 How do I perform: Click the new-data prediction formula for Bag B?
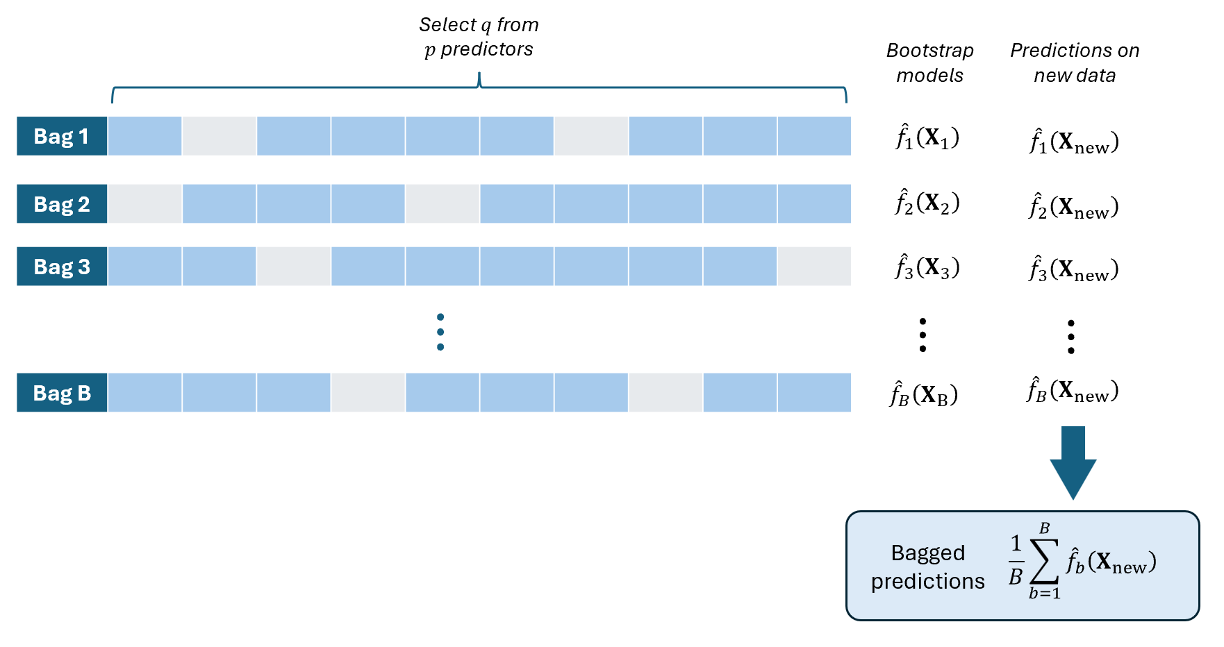[x=1073, y=392]
